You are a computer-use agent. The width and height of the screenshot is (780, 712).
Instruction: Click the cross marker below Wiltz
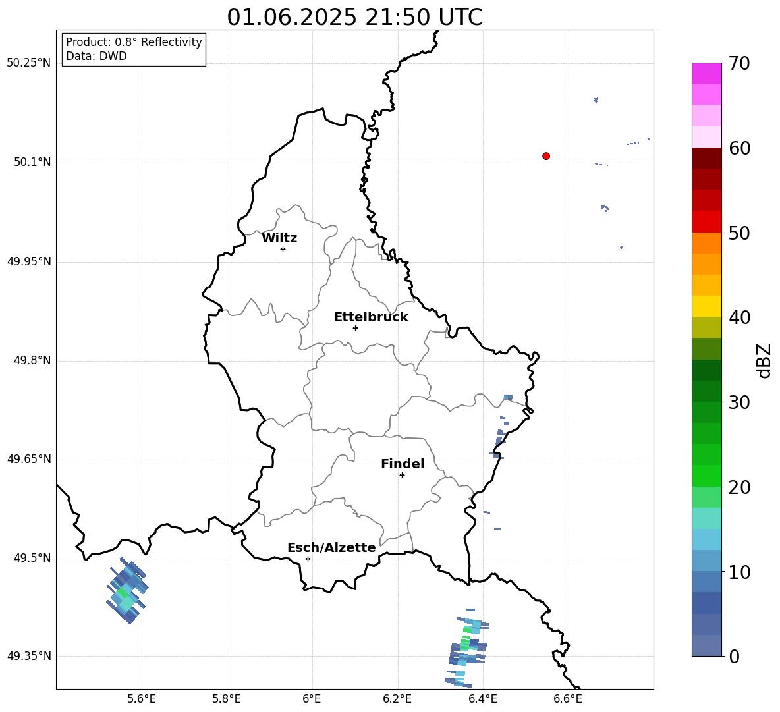(x=283, y=249)
